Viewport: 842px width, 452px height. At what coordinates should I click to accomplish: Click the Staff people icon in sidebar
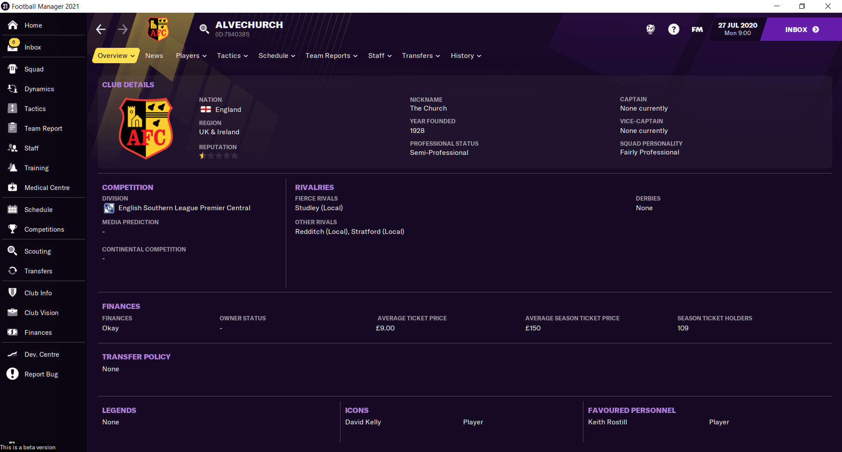tap(13, 148)
